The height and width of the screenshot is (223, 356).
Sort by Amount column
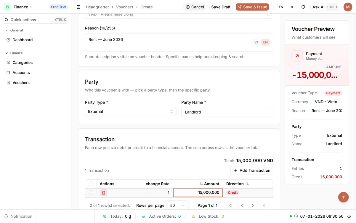(x=209, y=184)
